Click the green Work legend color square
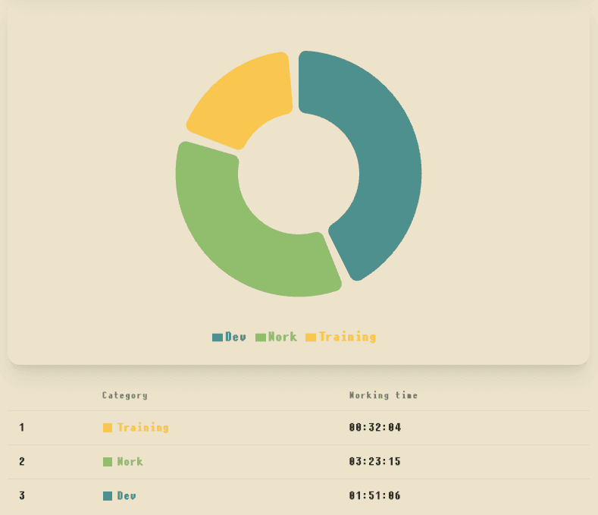The height and width of the screenshot is (515, 598). pos(261,338)
